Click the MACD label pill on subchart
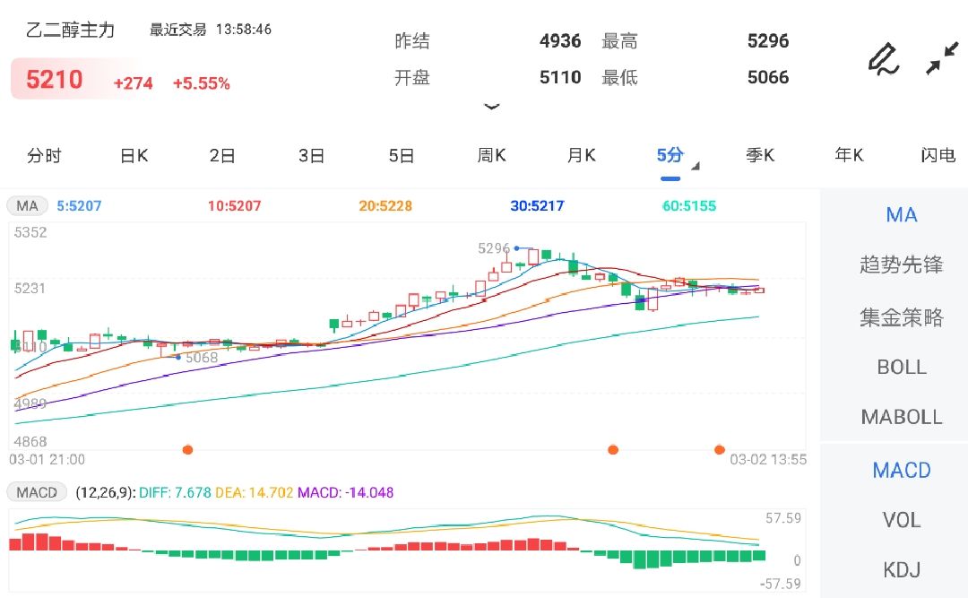 (37, 492)
